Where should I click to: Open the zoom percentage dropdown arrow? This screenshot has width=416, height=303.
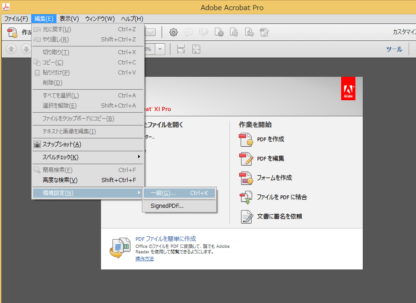[160, 49]
